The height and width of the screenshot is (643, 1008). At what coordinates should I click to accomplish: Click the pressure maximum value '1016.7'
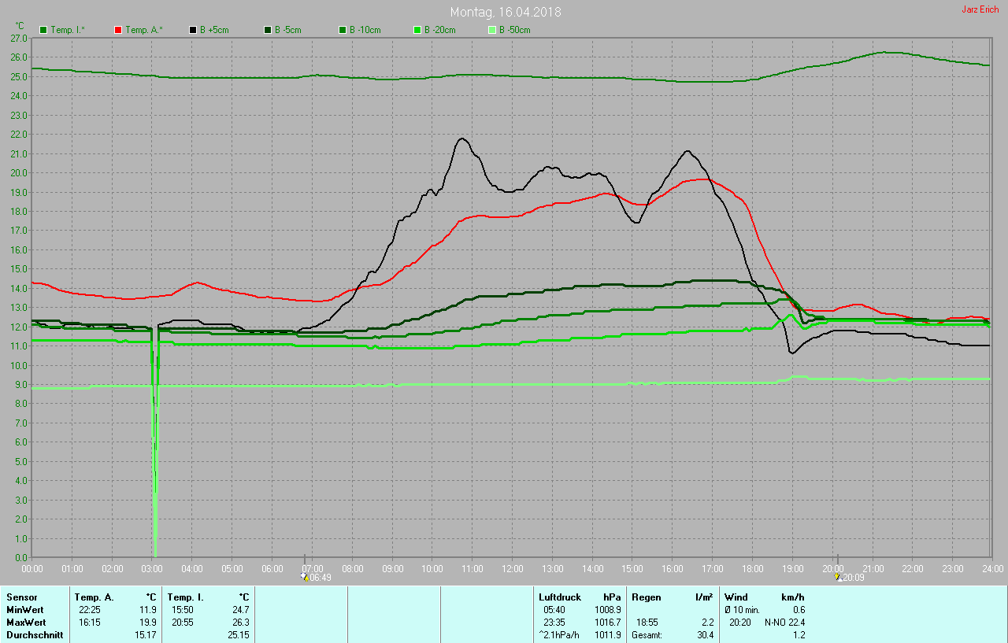[608, 623]
